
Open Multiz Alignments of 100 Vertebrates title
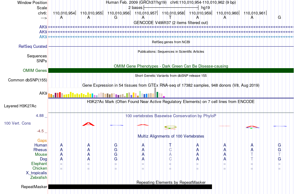pos(171,136)
